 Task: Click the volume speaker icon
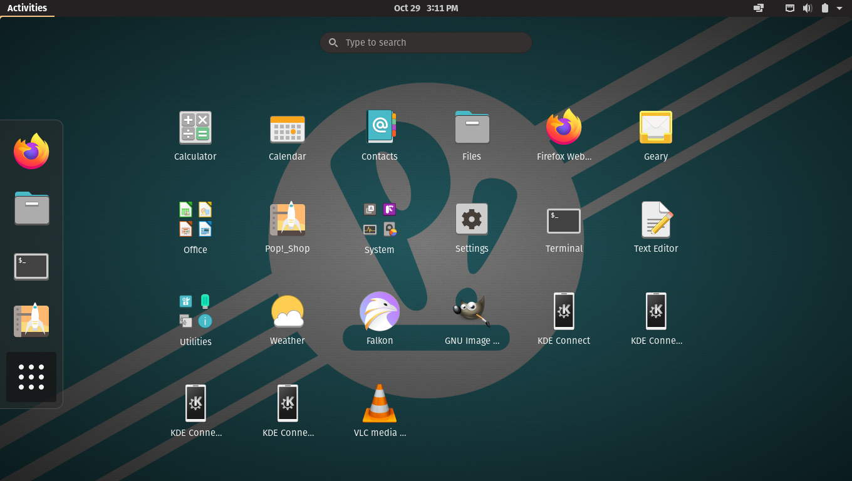click(808, 8)
